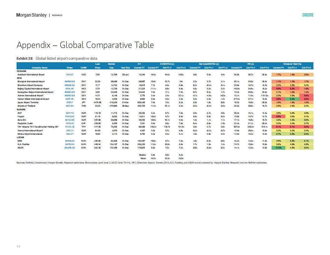This screenshot has height=255, width=330.
Task: Click the JPY currency cell
Action: point(83,102)
